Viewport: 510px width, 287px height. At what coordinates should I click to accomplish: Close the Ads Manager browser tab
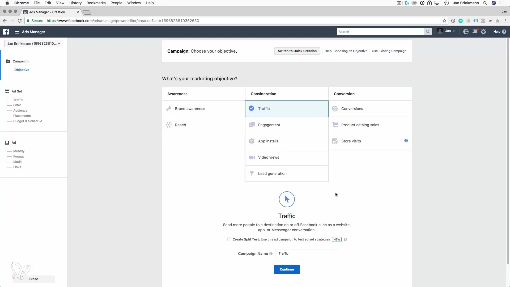point(78,12)
